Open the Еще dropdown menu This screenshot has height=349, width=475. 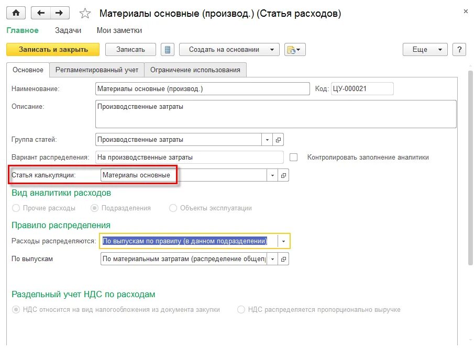[x=425, y=49]
